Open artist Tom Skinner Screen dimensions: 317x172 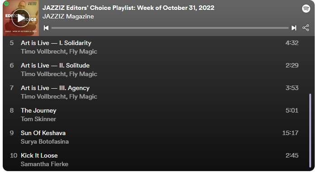point(38,119)
